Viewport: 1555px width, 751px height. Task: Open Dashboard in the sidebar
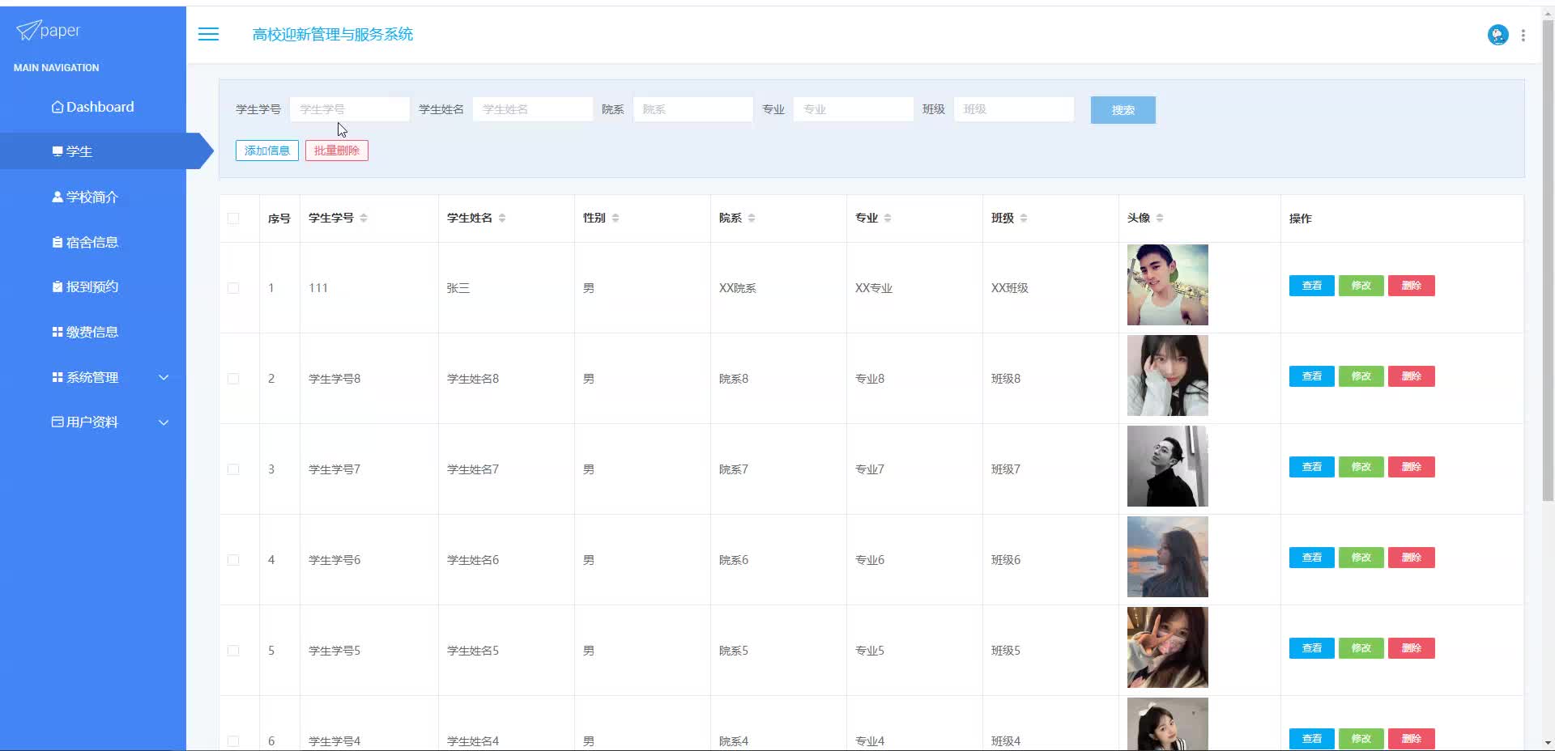tap(93, 107)
